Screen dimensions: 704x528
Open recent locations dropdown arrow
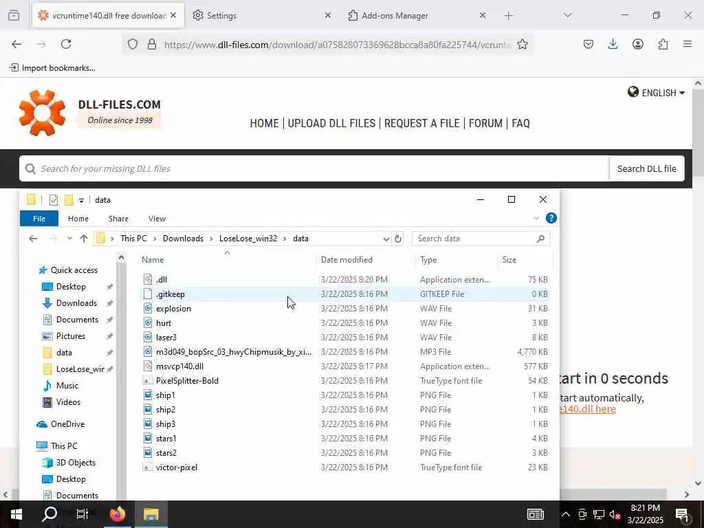tap(69, 239)
